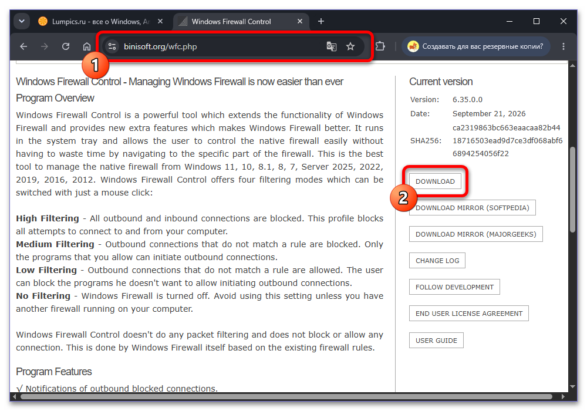
Task: Close the Windows Firewall Control tab
Action: [x=300, y=21]
